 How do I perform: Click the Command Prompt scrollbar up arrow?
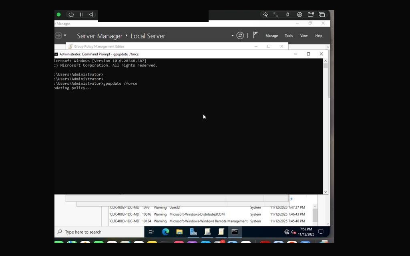[326, 61]
